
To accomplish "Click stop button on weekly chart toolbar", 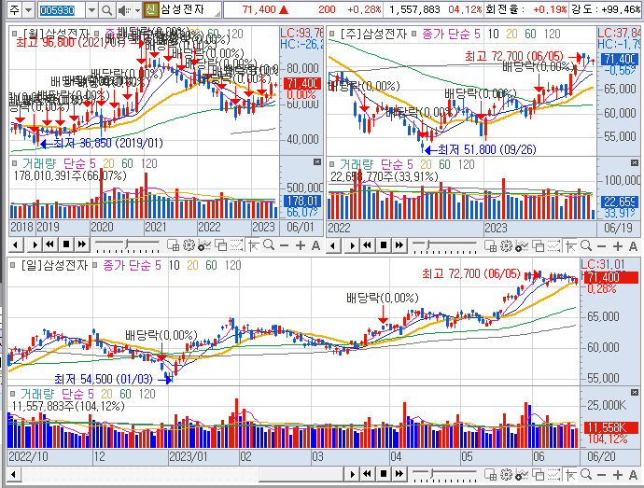I will pyautogui.click(x=384, y=245).
